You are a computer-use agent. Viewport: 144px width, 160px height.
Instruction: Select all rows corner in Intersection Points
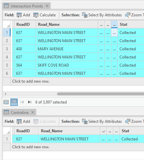tap(7, 24)
